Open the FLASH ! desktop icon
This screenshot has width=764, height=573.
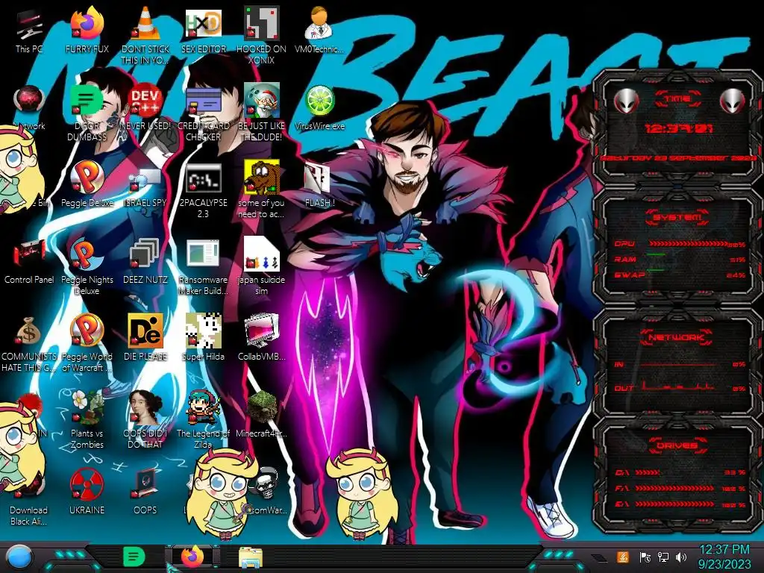(318, 178)
